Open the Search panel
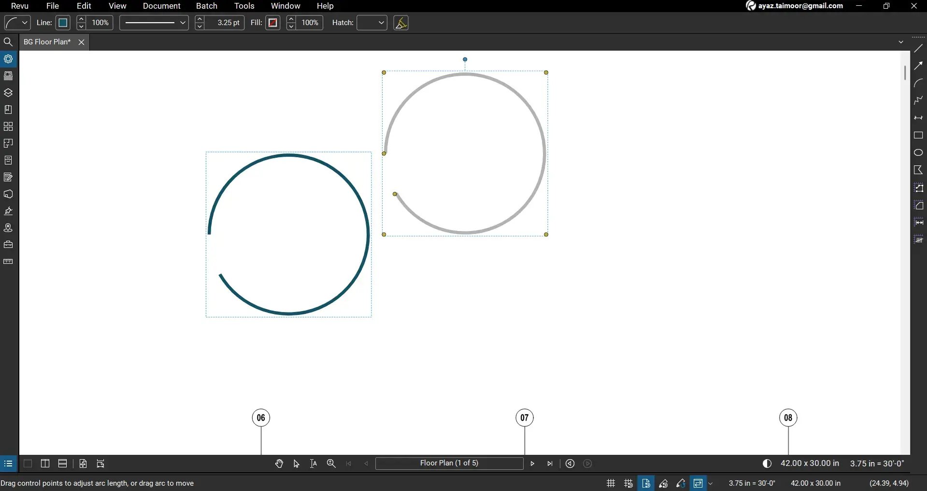This screenshot has width=927, height=491. point(8,42)
